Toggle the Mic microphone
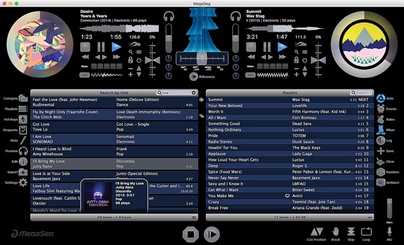The width and height of the screenshot is (404, 245). coord(389,232)
